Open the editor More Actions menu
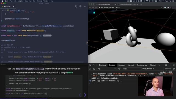The height and width of the screenshot is (99, 176). [x=85, y=6]
